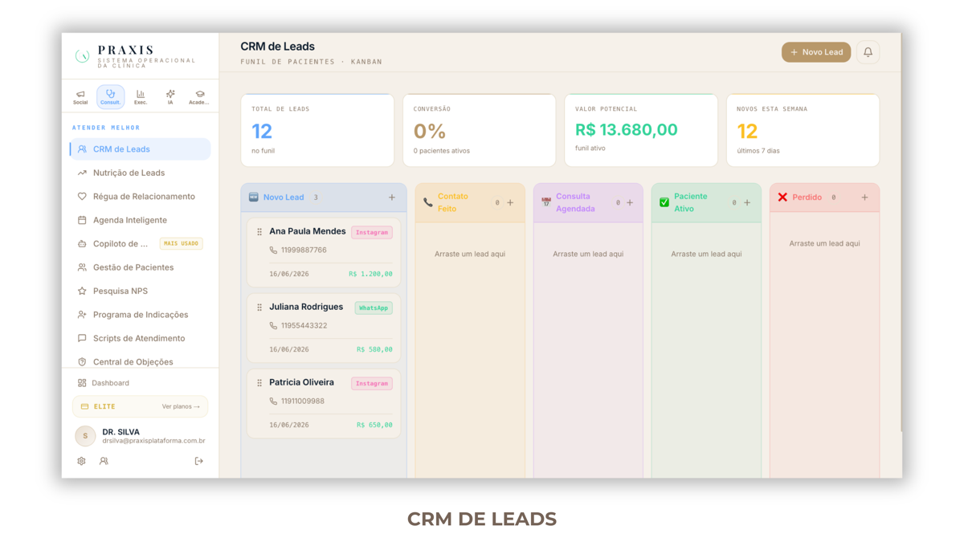Open the IA module tab
The height and width of the screenshot is (542, 964).
[170, 97]
